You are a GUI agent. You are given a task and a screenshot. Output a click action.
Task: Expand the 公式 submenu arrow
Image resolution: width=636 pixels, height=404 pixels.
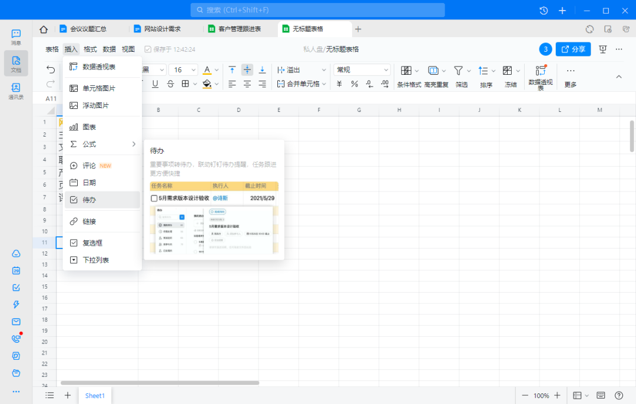pyautogui.click(x=134, y=144)
